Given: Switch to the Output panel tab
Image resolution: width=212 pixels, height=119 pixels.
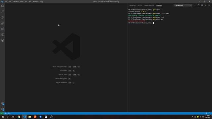Looking at the screenshot, I should point(140,5).
